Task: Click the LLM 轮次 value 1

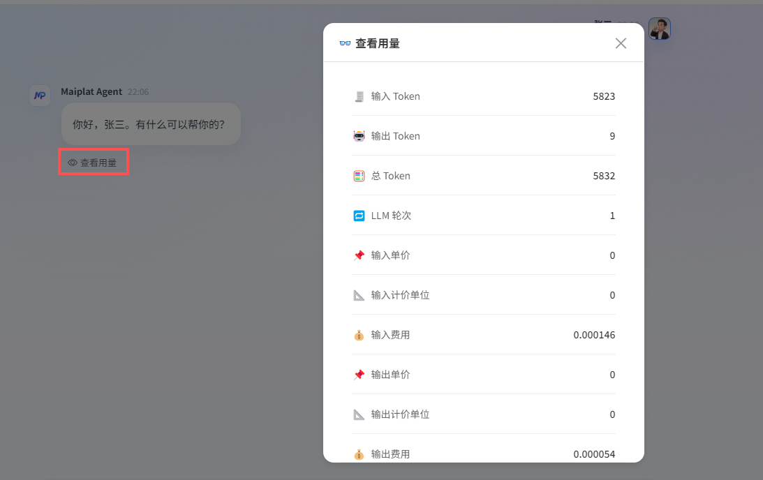Action: pos(613,216)
